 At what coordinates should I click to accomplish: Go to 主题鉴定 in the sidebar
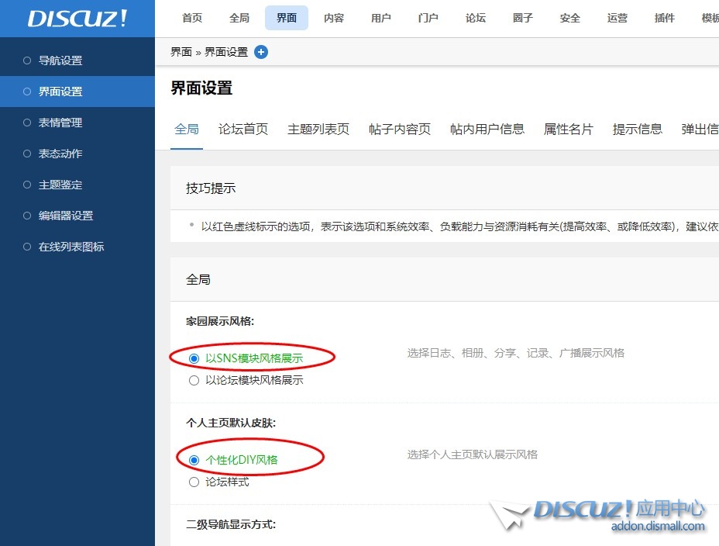[x=77, y=185]
